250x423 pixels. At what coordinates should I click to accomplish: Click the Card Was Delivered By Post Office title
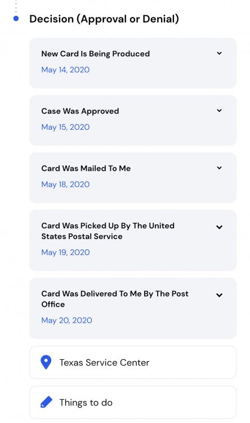pos(115,299)
